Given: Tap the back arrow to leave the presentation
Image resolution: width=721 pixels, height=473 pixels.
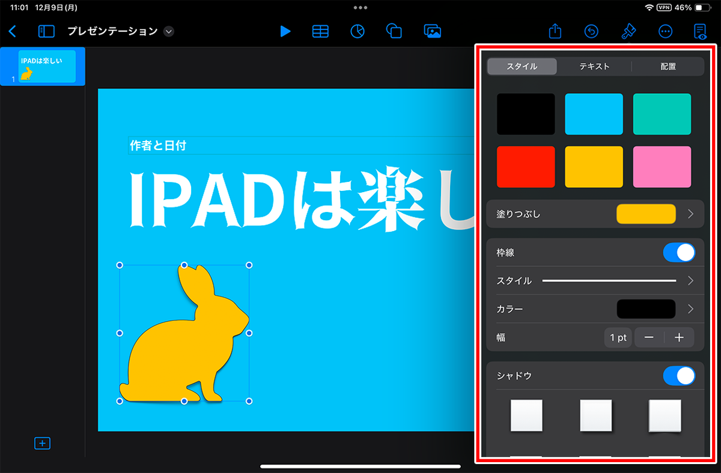Looking at the screenshot, I should (x=13, y=31).
